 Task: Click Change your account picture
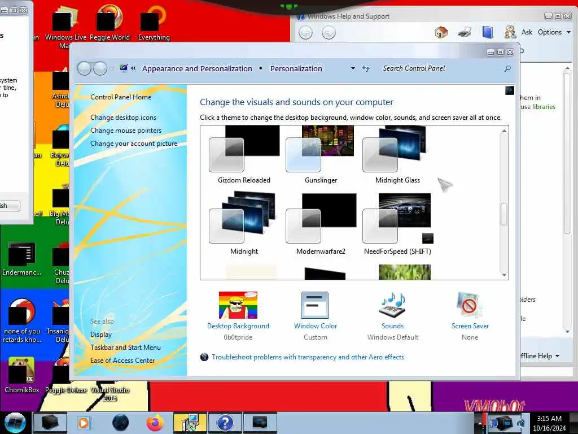click(x=134, y=144)
